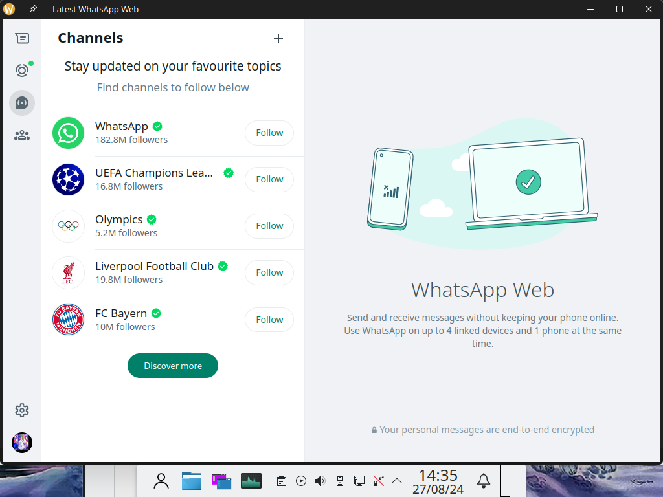Screen dimensions: 663x497
Task: Open the Chats sidebar icon
Action: tap(22, 38)
